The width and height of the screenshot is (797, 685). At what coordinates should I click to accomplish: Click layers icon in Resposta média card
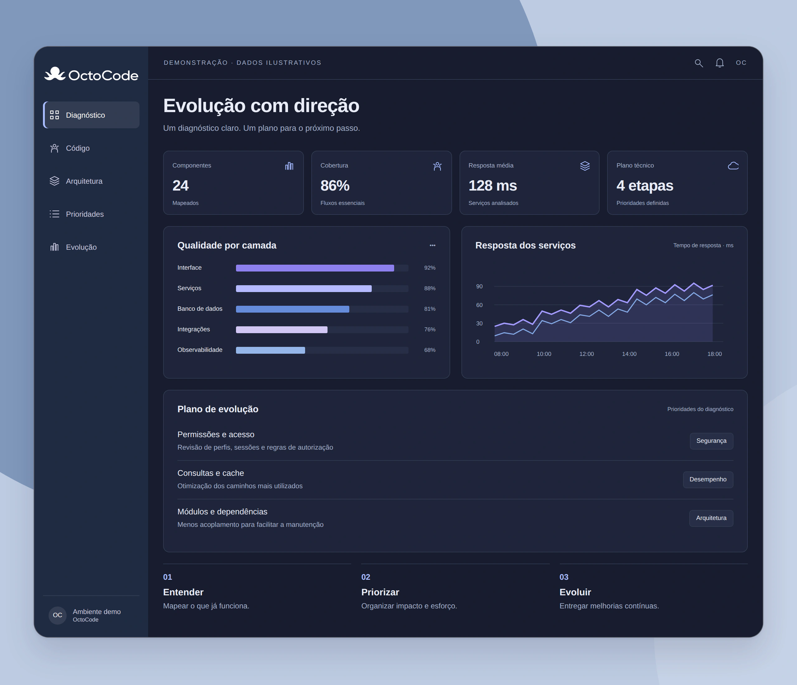click(585, 166)
